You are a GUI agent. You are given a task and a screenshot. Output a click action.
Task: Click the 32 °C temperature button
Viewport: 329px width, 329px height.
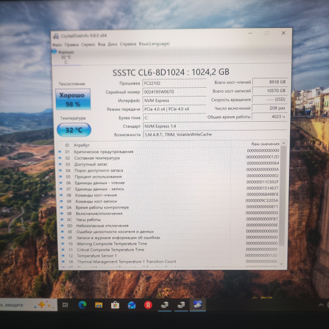[x=74, y=130]
